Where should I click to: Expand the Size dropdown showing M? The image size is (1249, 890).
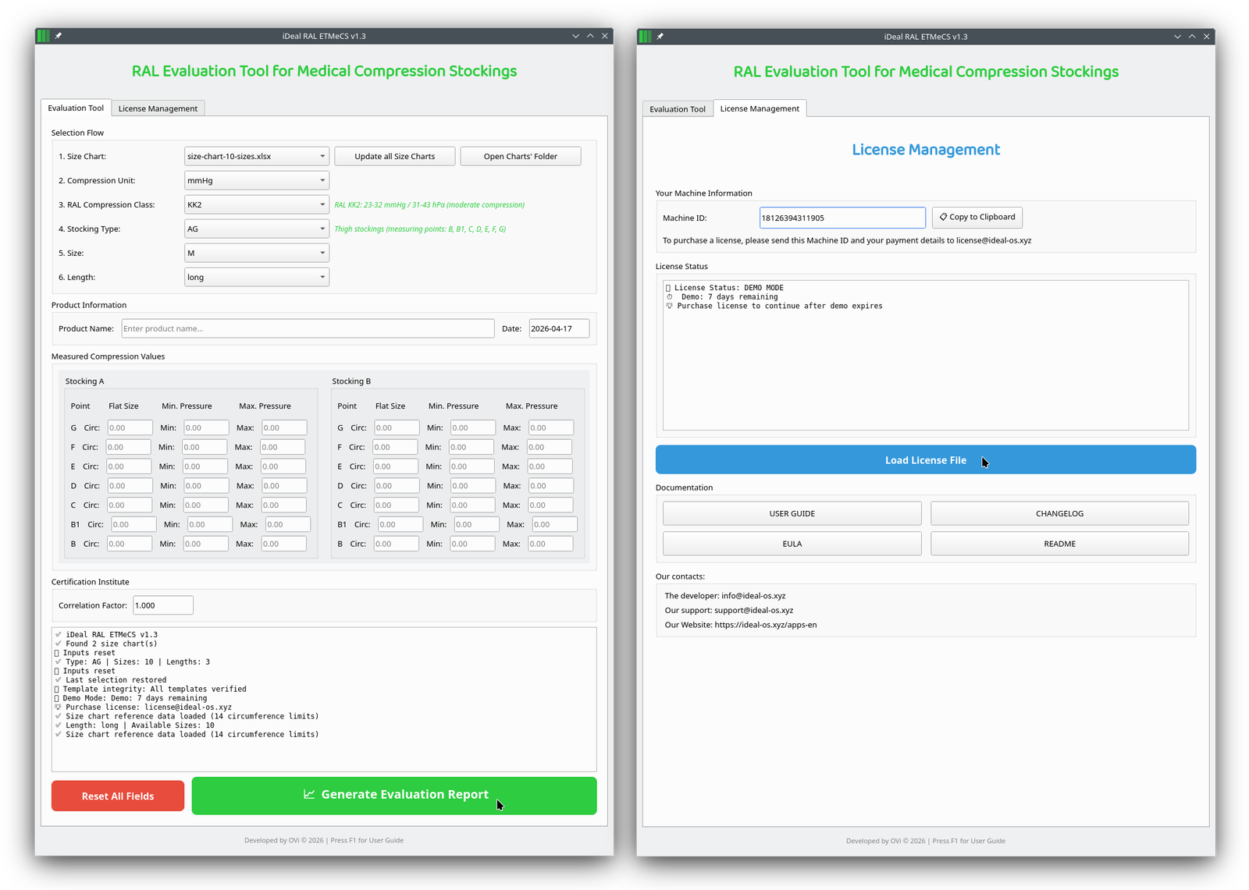point(257,253)
